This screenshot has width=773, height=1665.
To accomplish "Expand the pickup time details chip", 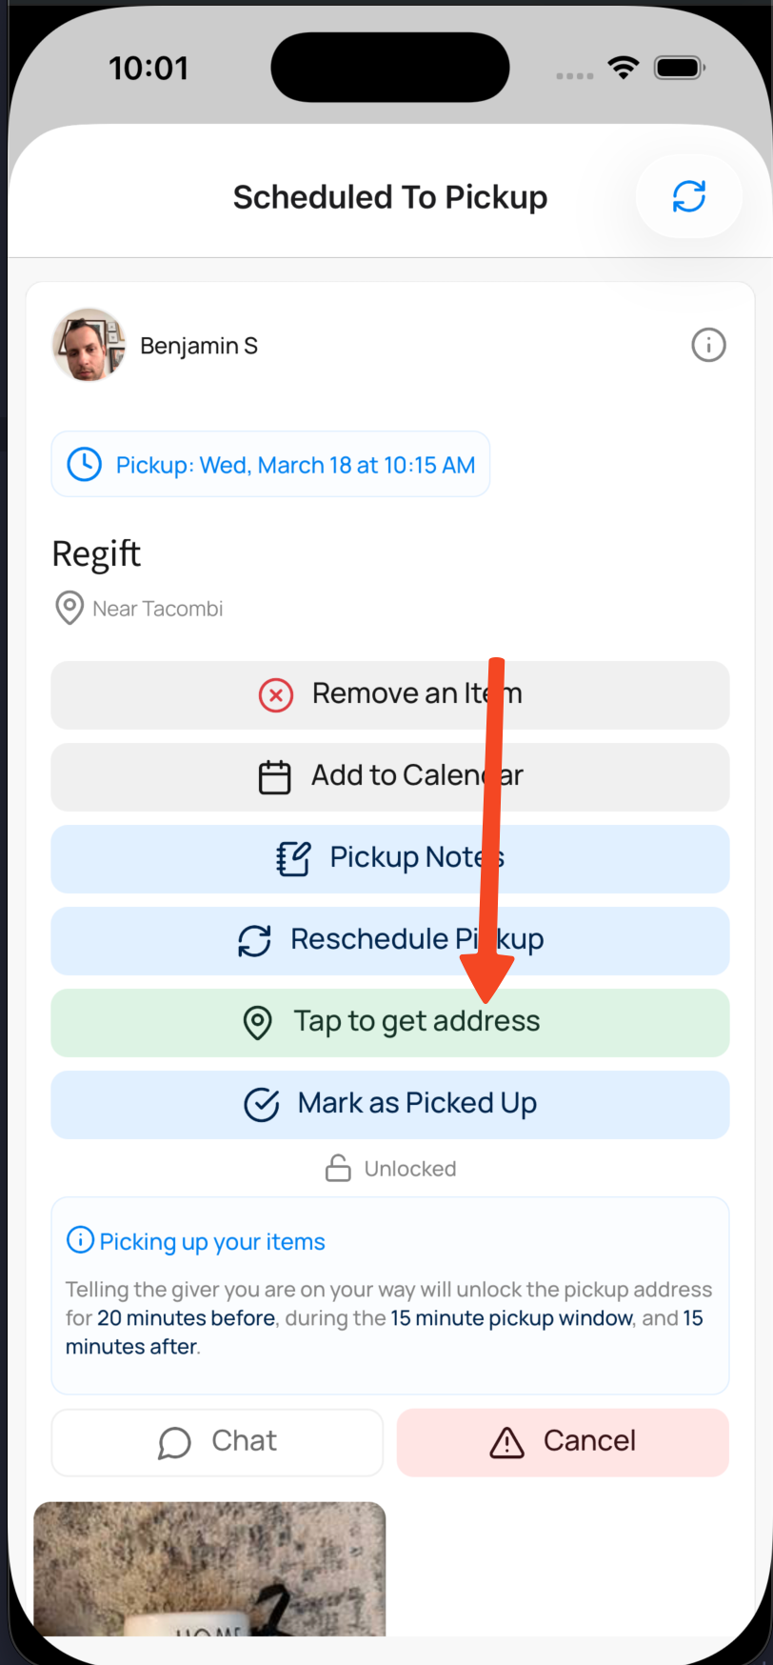I will pos(270,464).
